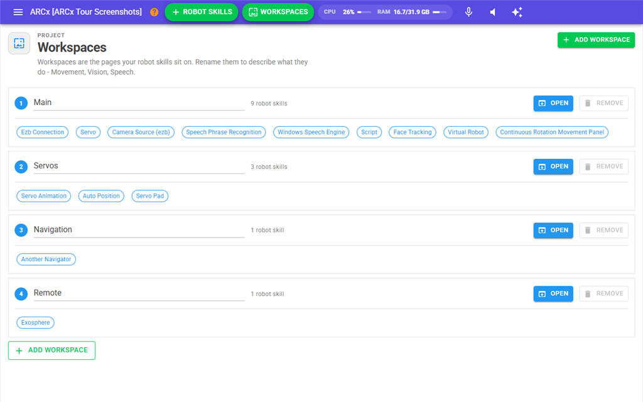Open the Main workspace
Image resolution: width=643 pixels, height=402 pixels.
pos(553,103)
